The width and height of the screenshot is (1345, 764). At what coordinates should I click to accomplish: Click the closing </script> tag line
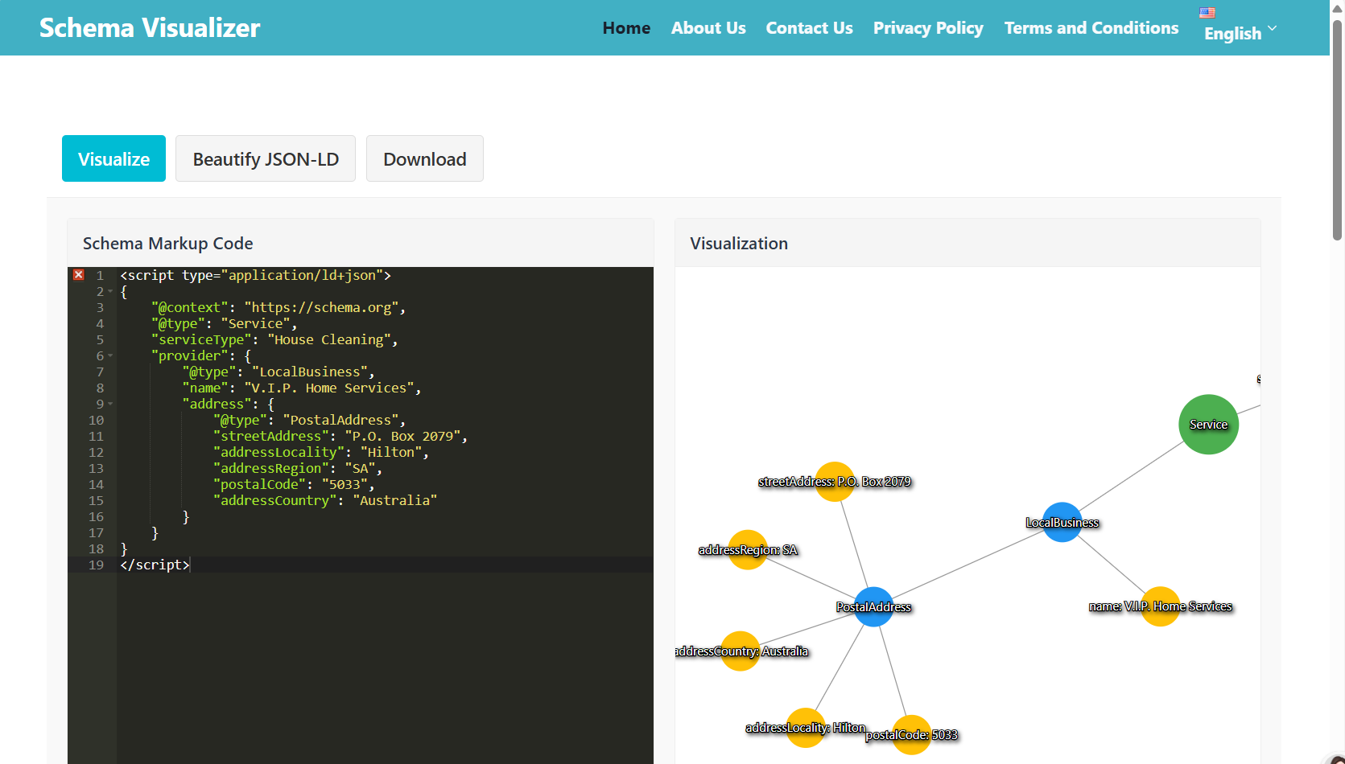pos(155,565)
